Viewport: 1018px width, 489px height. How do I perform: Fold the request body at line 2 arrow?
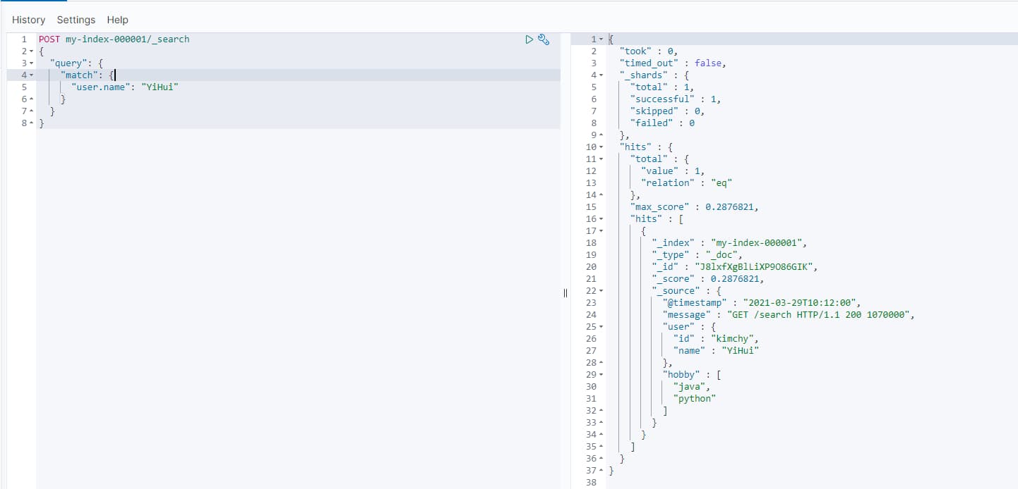[x=31, y=51]
